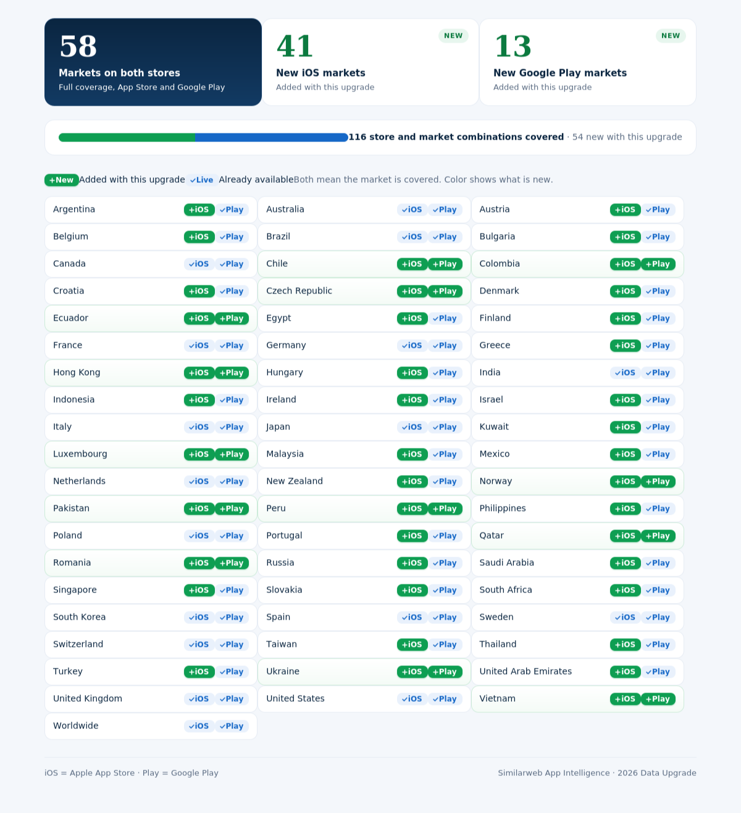
Task: Click the New Zealand row label
Action: pyautogui.click(x=295, y=481)
